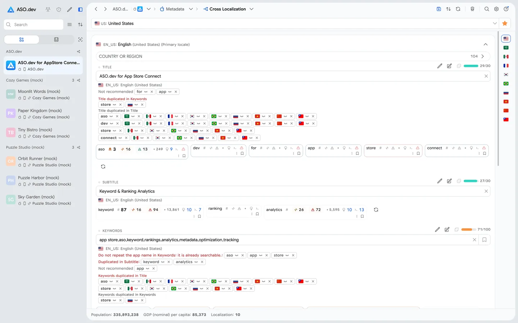Bookmark the 'analytics' keyword card
This screenshot has height=323, width=518.
[x=362, y=217]
